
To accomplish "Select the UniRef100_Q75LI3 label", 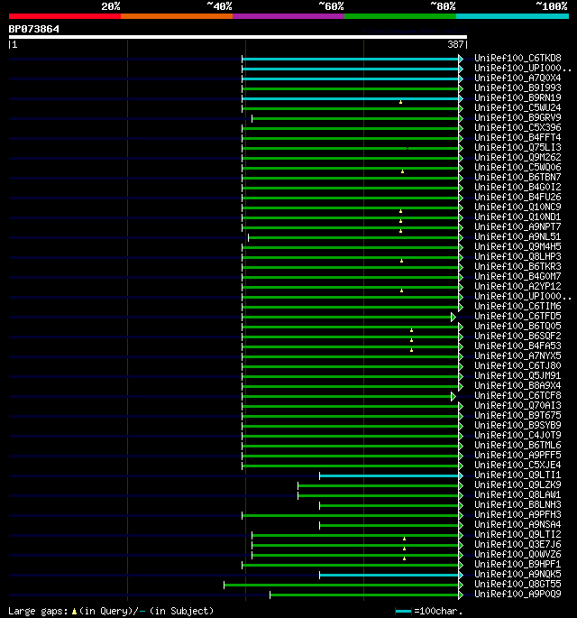I will [x=517, y=147].
